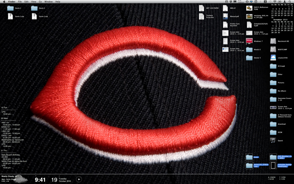This screenshot has width=294, height=184.
Task: Open the Edit menu
Action: coord(26,1)
